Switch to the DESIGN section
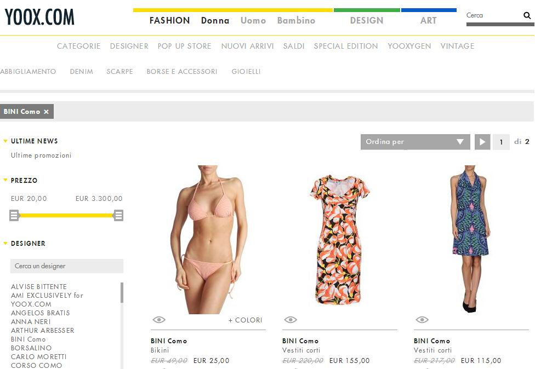Screen dimensions: 535x369 coord(367,20)
